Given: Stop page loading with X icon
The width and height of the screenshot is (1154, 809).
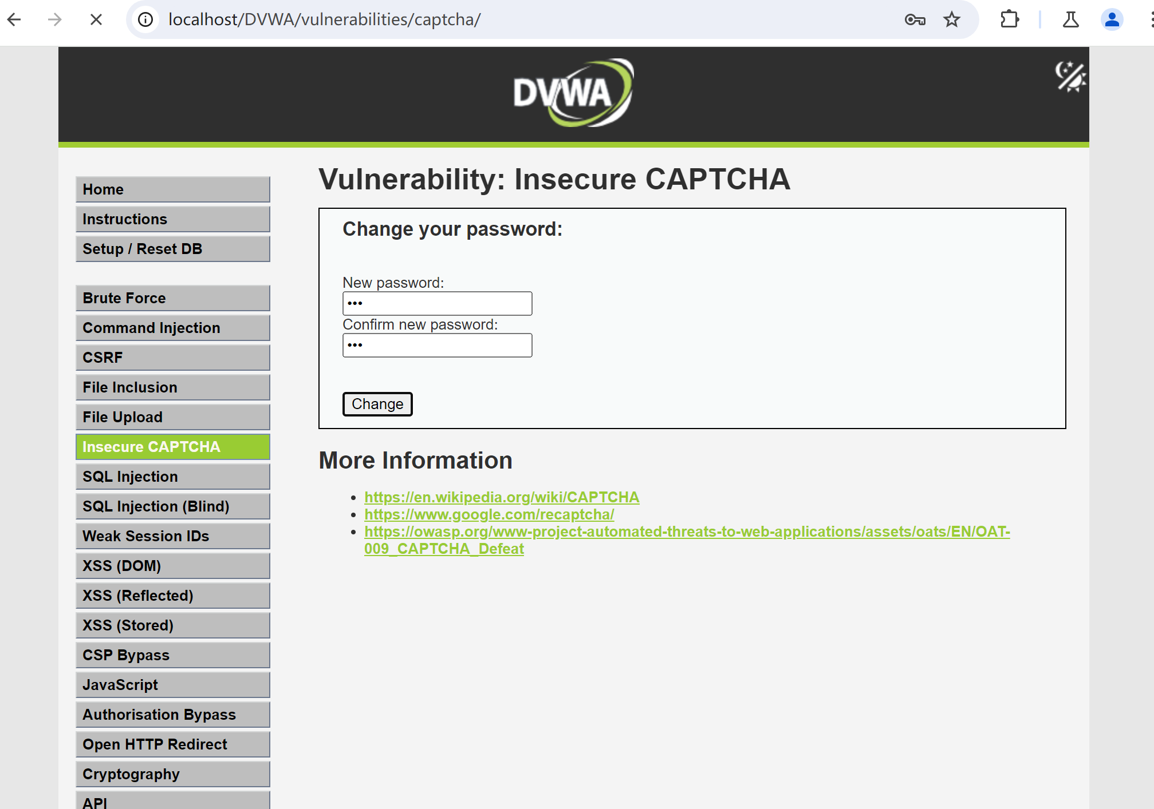Looking at the screenshot, I should pos(96,19).
